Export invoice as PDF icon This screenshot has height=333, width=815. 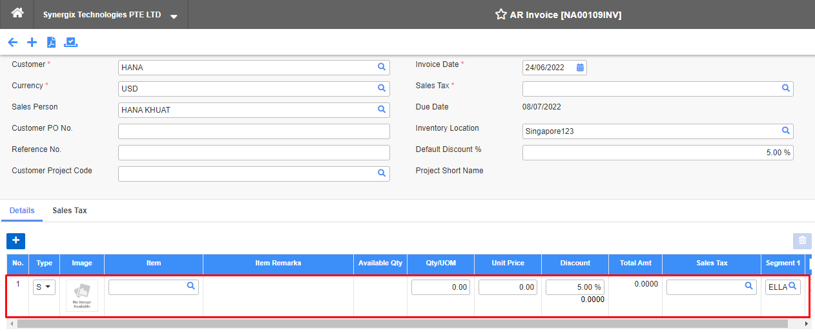point(51,43)
